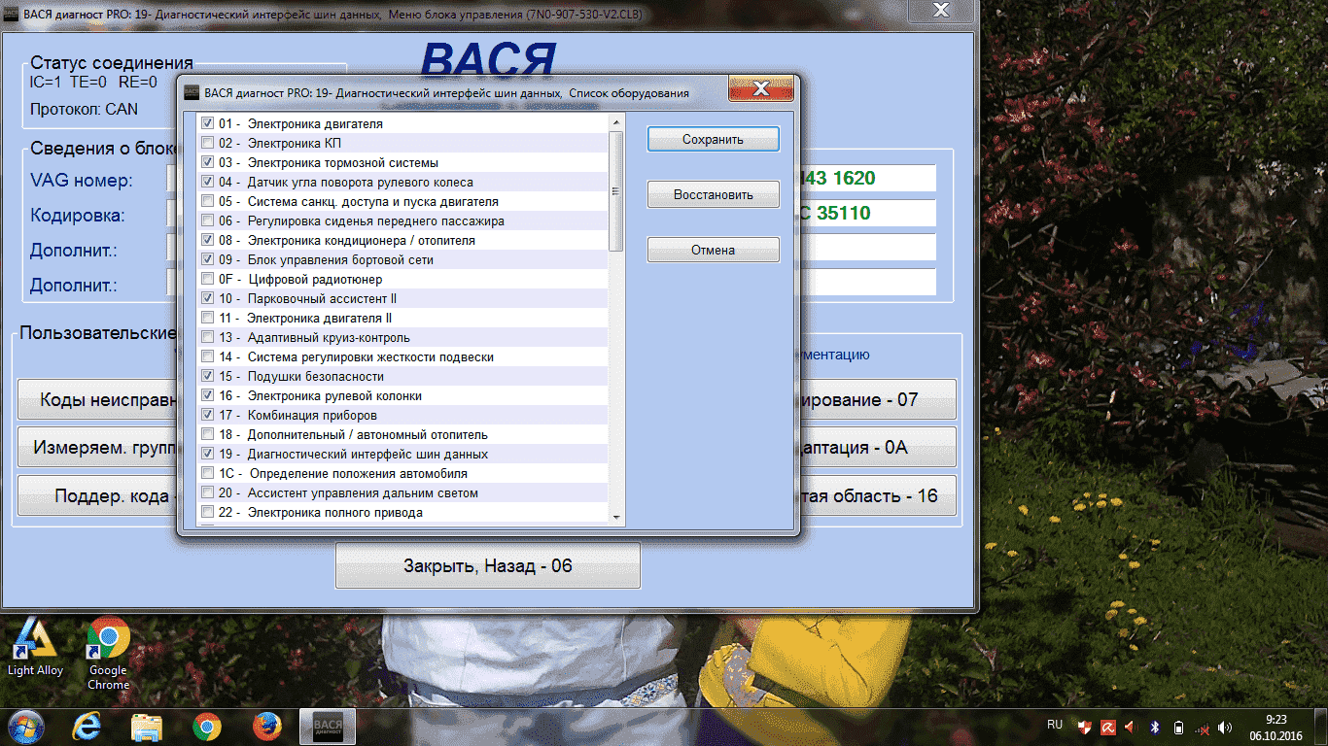Viewport: 1328px width, 746px height.
Task: Click scrollbar down arrow in list
Action: [x=615, y=518]
